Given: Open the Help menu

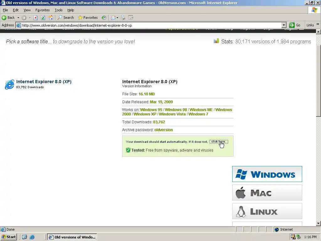Looking at the screenshot, I should point(71,10).
